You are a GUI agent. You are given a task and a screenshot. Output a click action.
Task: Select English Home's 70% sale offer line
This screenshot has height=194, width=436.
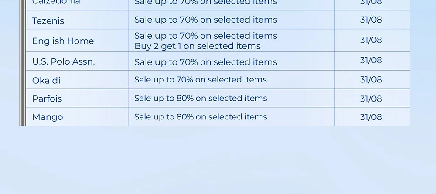click(x=206, y=36)
